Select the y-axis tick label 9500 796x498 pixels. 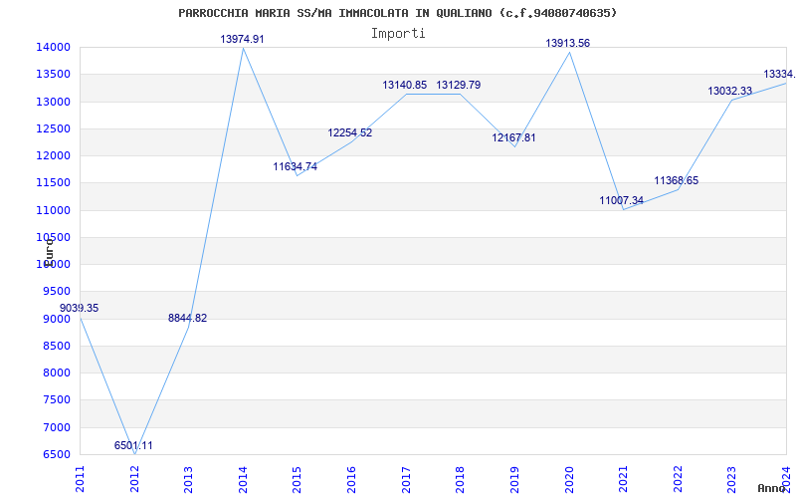[56, 292]
